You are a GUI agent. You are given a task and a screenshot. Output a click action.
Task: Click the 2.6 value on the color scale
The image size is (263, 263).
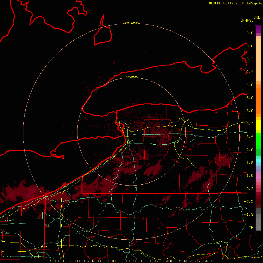[x=250, y=150]
